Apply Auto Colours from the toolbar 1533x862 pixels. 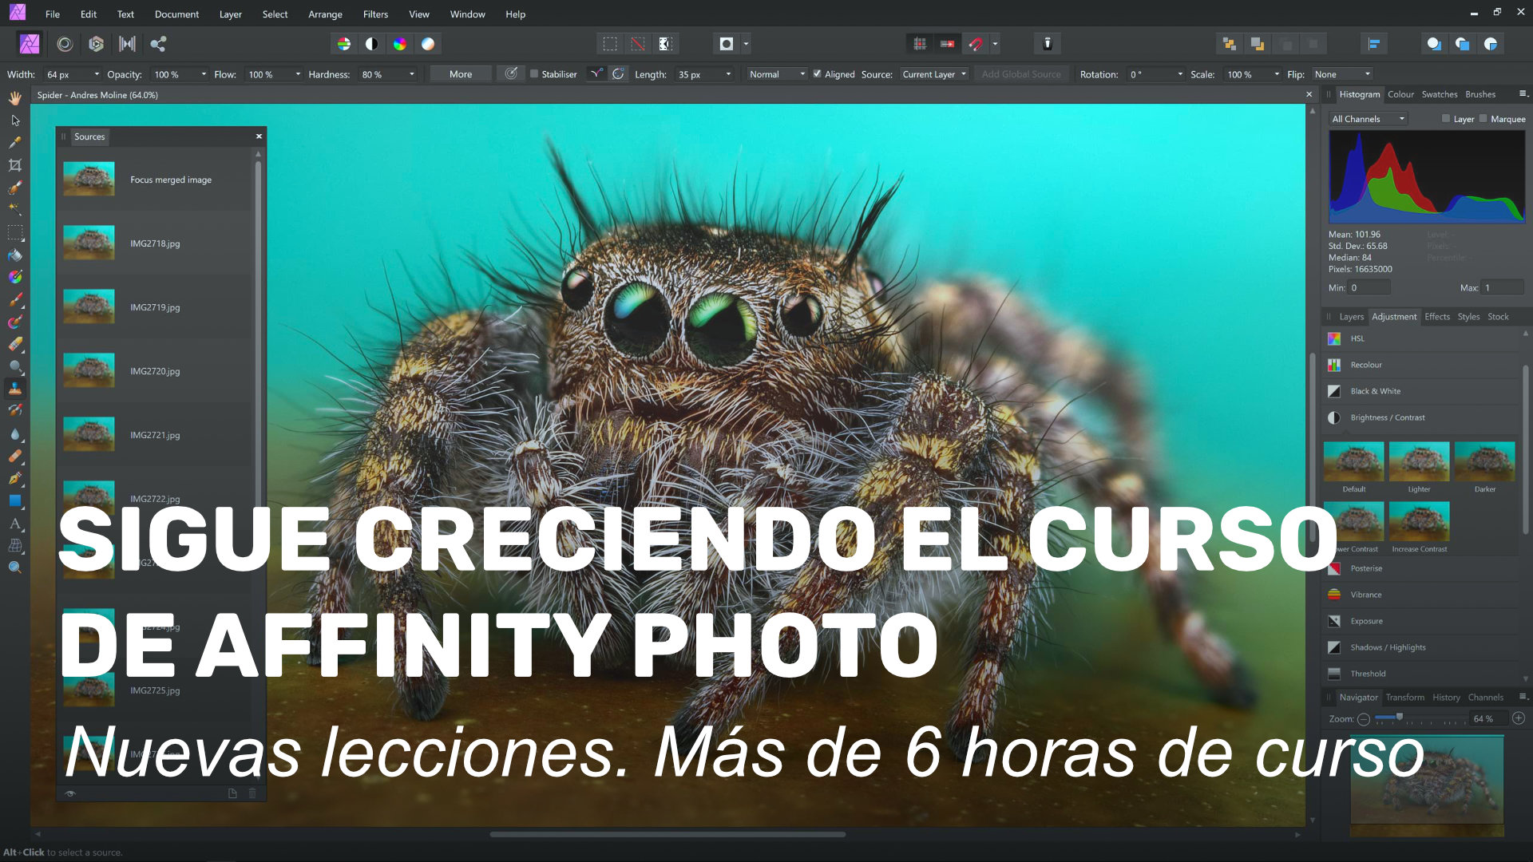[x=400, y=44]
